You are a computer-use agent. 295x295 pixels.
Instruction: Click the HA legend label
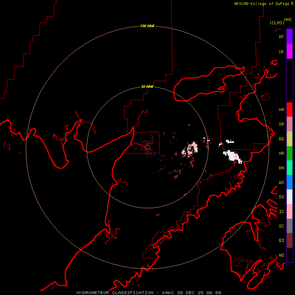282,110
